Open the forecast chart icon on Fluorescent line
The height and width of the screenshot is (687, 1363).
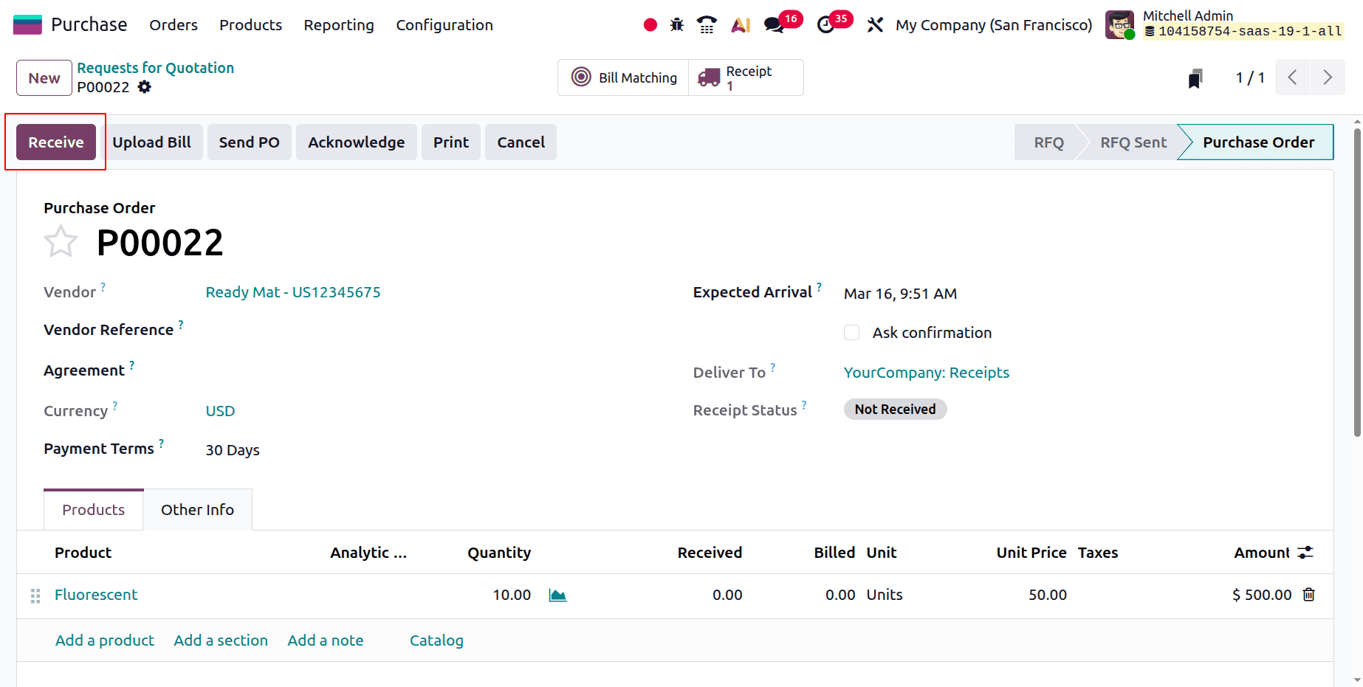(557, 595)
